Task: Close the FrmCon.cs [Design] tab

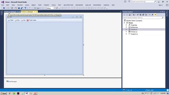Action: tap(36, 12)
